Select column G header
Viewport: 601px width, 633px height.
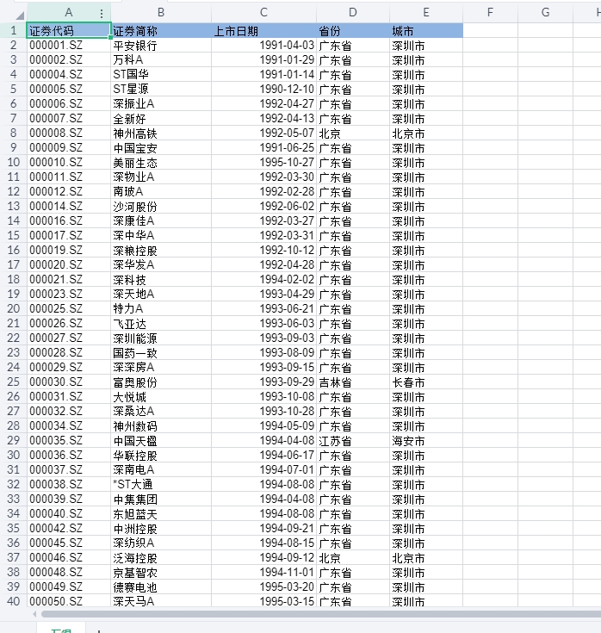tap(545, 13)
